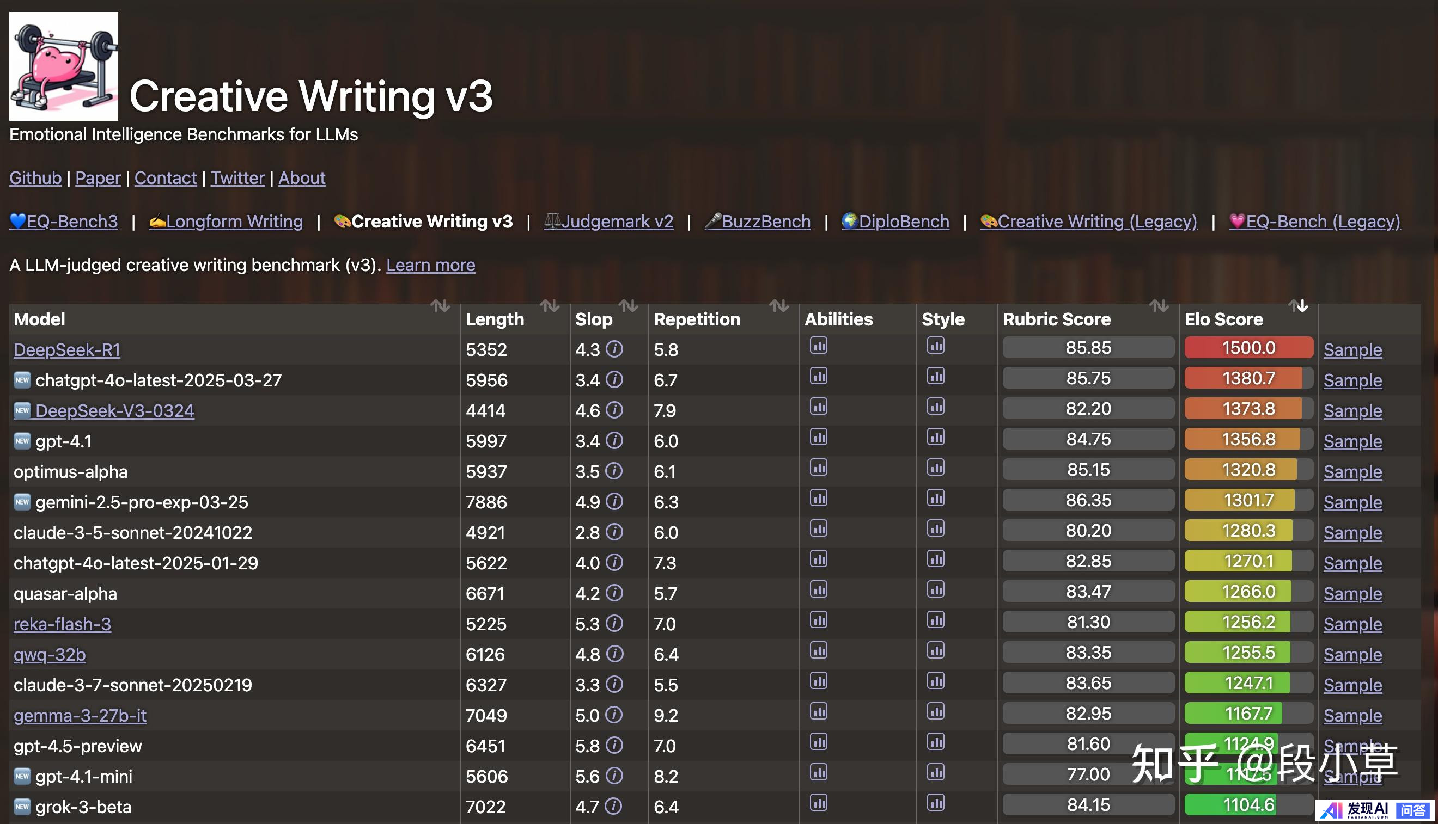The image size is (1438, 824).
Task: Sort table by Slop column
Action: 628,306
